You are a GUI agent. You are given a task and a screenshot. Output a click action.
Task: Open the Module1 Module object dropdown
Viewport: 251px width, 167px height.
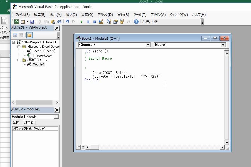(x=56, y=117)
